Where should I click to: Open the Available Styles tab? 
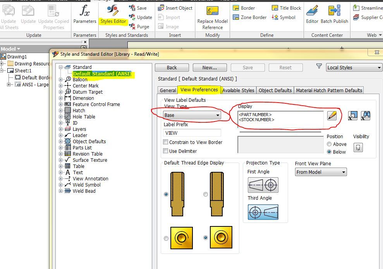click(239, 90)
